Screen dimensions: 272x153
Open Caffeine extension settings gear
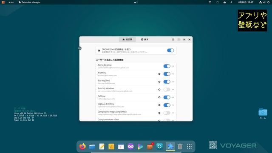click(x=159, y=97)
